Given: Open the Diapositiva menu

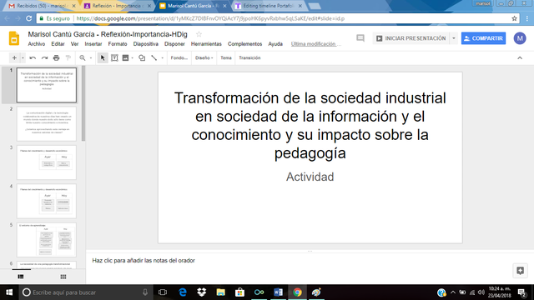Looking at the screenshot, I should tap(146, 44).
